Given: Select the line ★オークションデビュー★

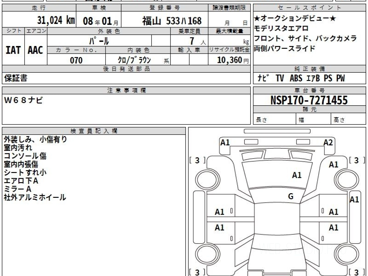Looking at the screenshot, I should click(x=295, y=18).
